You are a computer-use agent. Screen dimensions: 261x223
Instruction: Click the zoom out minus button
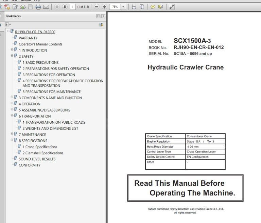[97, 7]
